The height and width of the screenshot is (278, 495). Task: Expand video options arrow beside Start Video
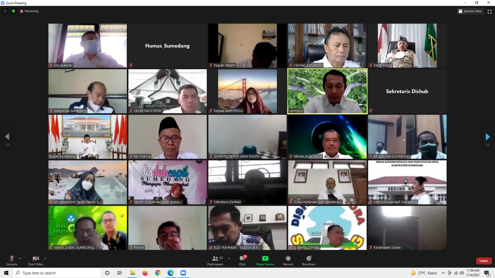point(45,258)
